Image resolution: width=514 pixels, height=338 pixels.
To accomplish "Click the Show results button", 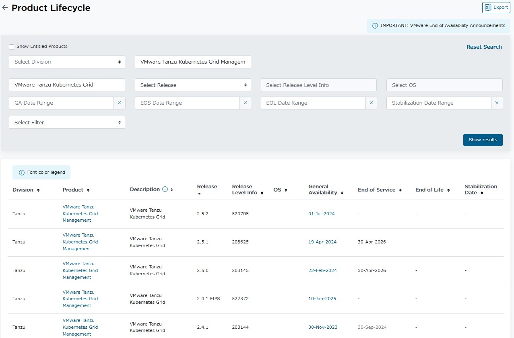I will point(483,140).
